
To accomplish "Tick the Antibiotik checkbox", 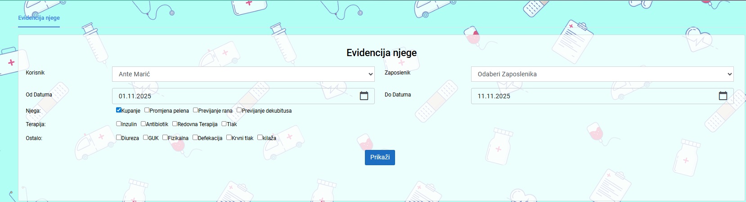I will point(143,123).
